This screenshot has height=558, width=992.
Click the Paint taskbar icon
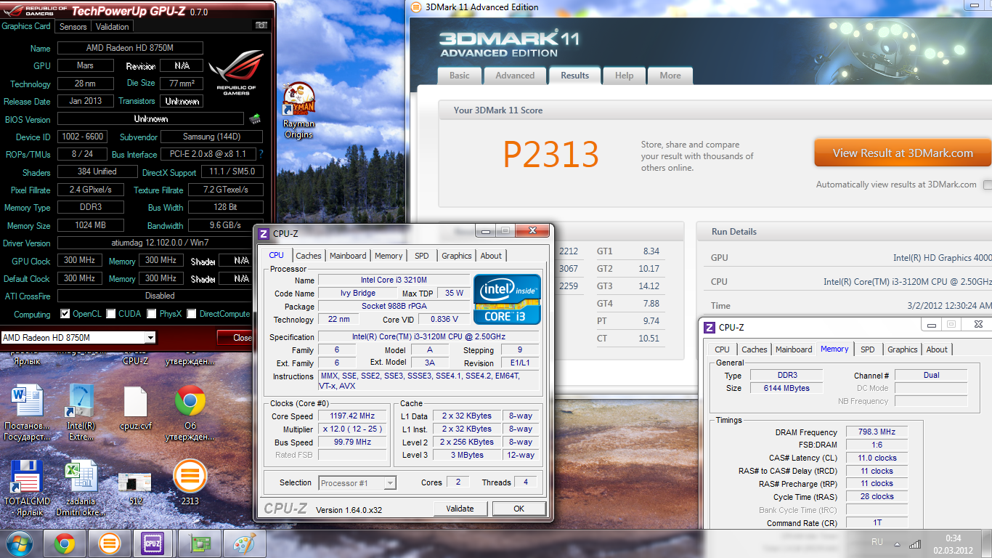pyautogui.click(x=244, y=543)
